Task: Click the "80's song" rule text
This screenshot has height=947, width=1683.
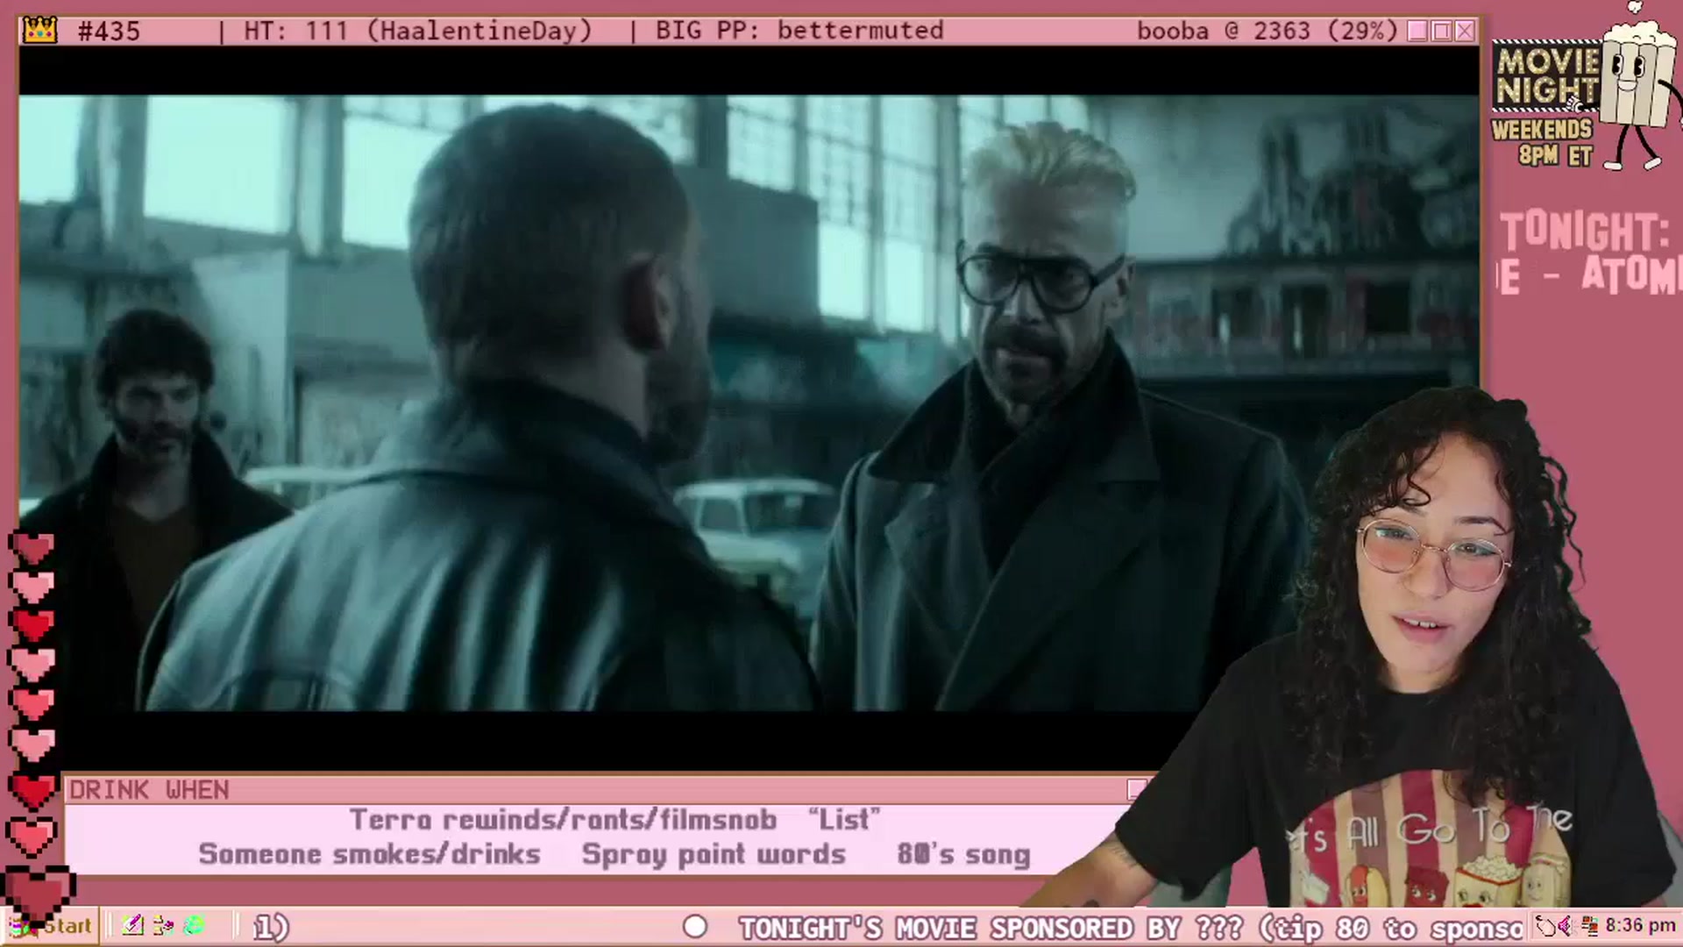Action: 963,854
